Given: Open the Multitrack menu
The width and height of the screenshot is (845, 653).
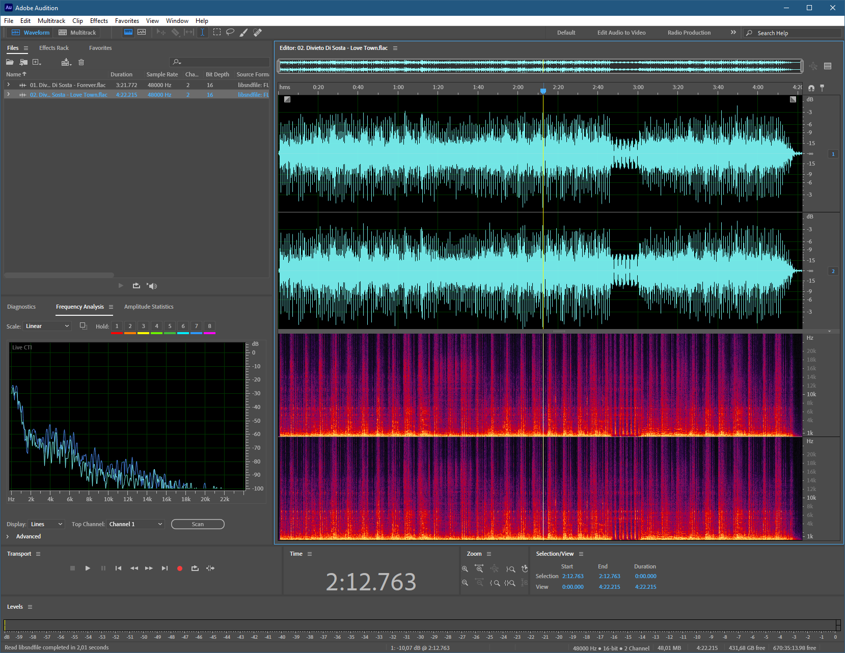Looking at the screenshot, I should tap(51, 21).
